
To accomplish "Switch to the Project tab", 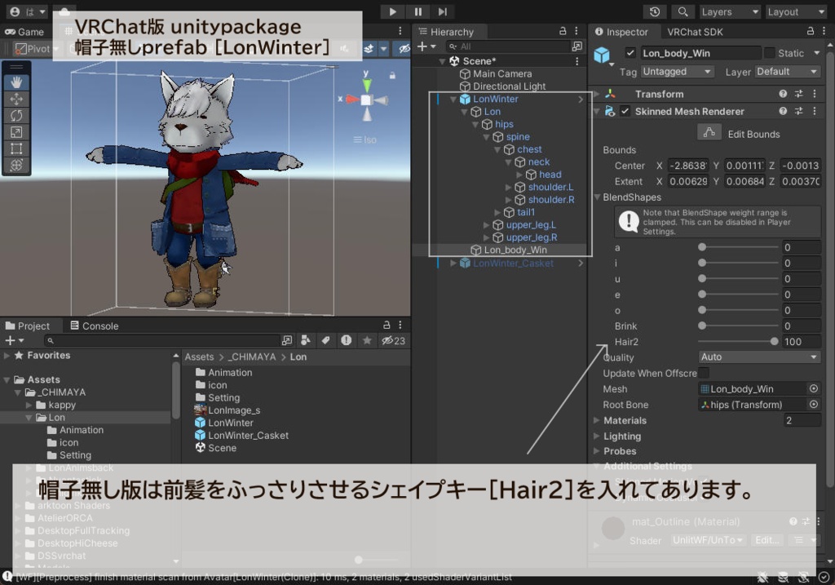I will click(27, 326).
